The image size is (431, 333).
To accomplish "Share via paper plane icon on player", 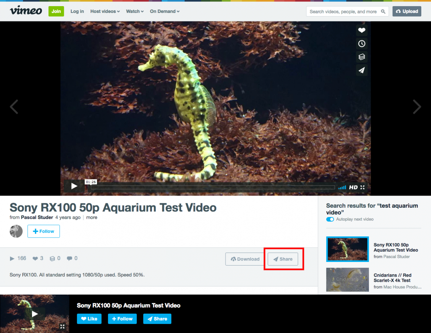I will (x=362, y=70).
